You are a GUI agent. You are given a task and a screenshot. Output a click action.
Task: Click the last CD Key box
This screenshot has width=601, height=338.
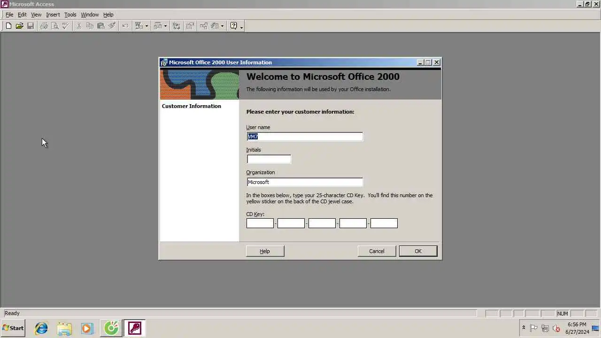384,223
